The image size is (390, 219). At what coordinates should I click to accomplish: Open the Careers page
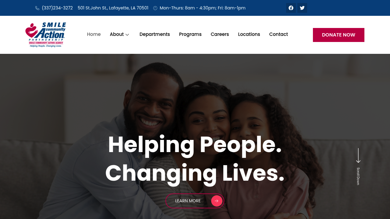[x=220, y=34]
